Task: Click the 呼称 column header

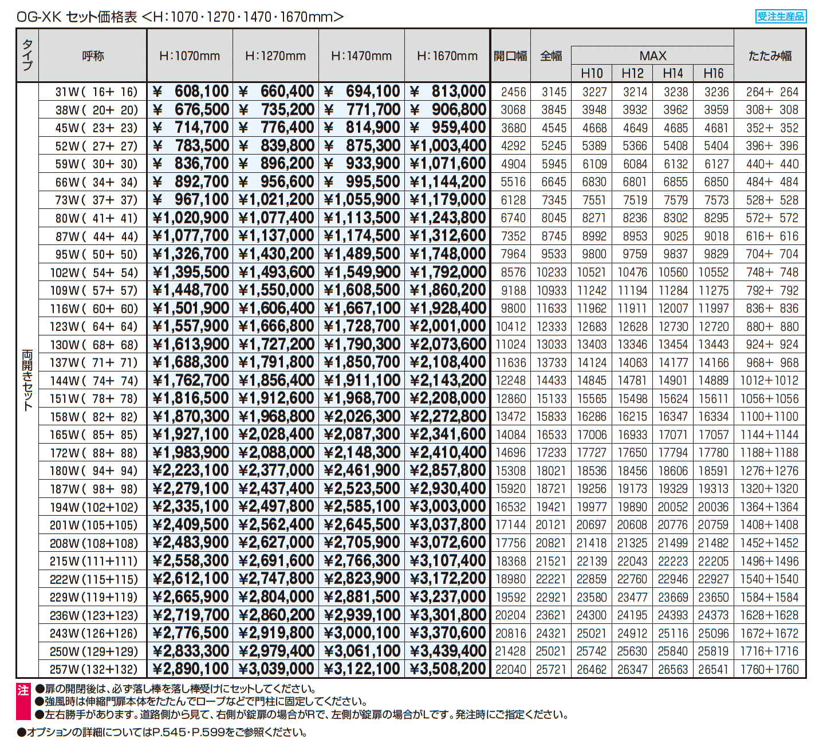Action: 93,56
